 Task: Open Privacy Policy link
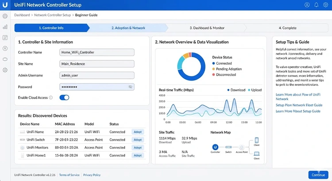click(x=92, y=175)
